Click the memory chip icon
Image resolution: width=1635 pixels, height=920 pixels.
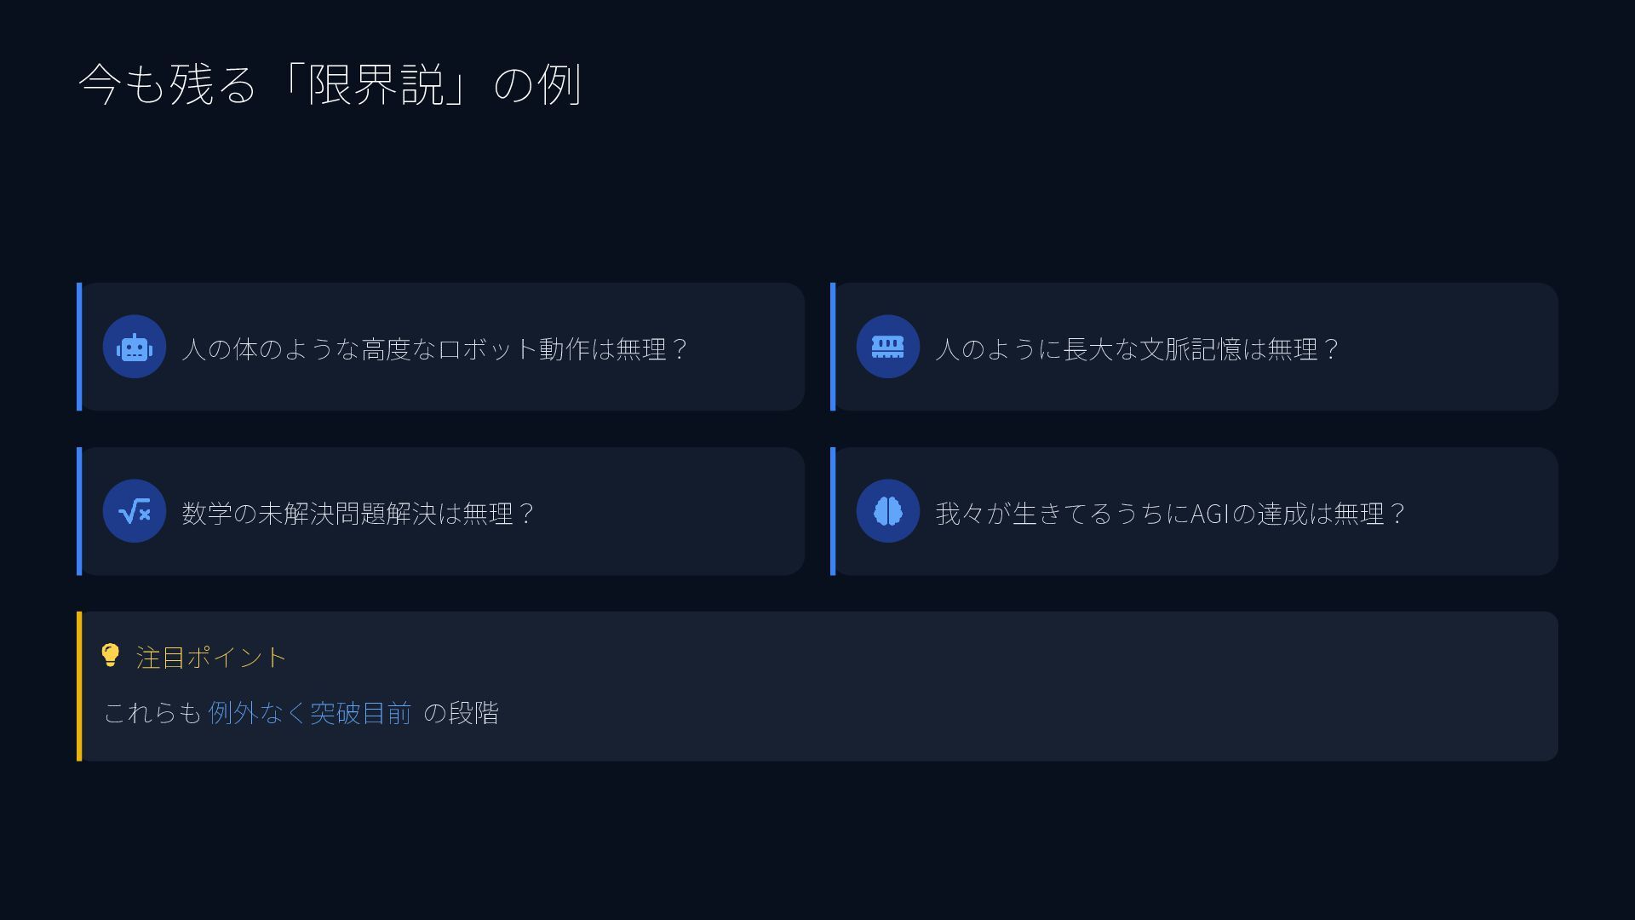point(887,347)
